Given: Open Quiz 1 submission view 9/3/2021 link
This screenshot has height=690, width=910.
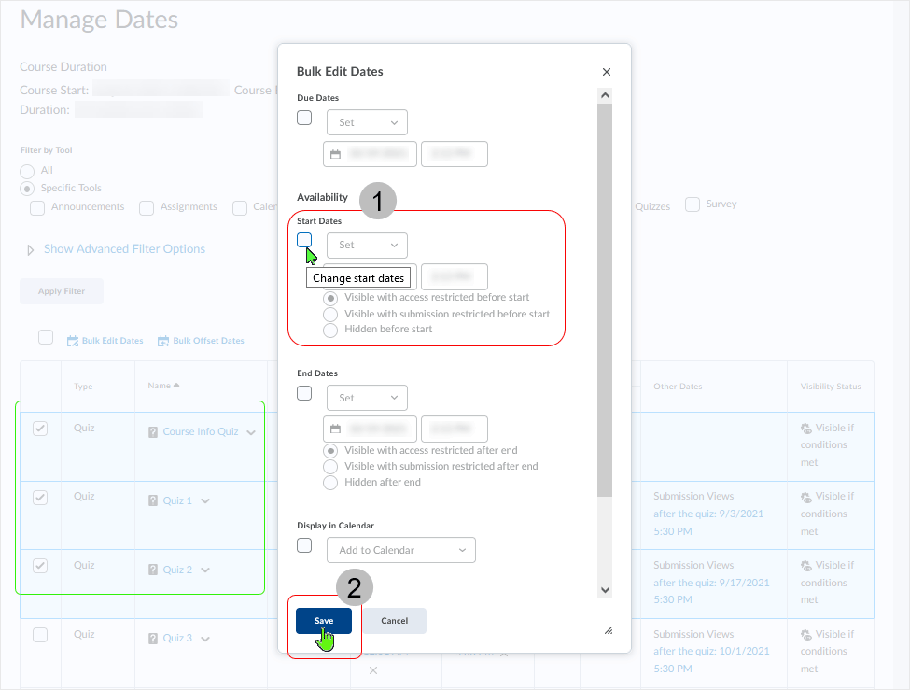Looking at the screenshot, I should pos(708,523).
